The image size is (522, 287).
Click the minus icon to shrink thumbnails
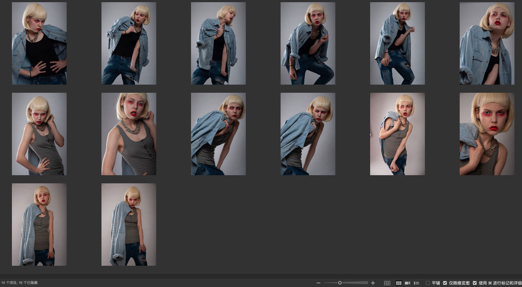tap(318, 283)
